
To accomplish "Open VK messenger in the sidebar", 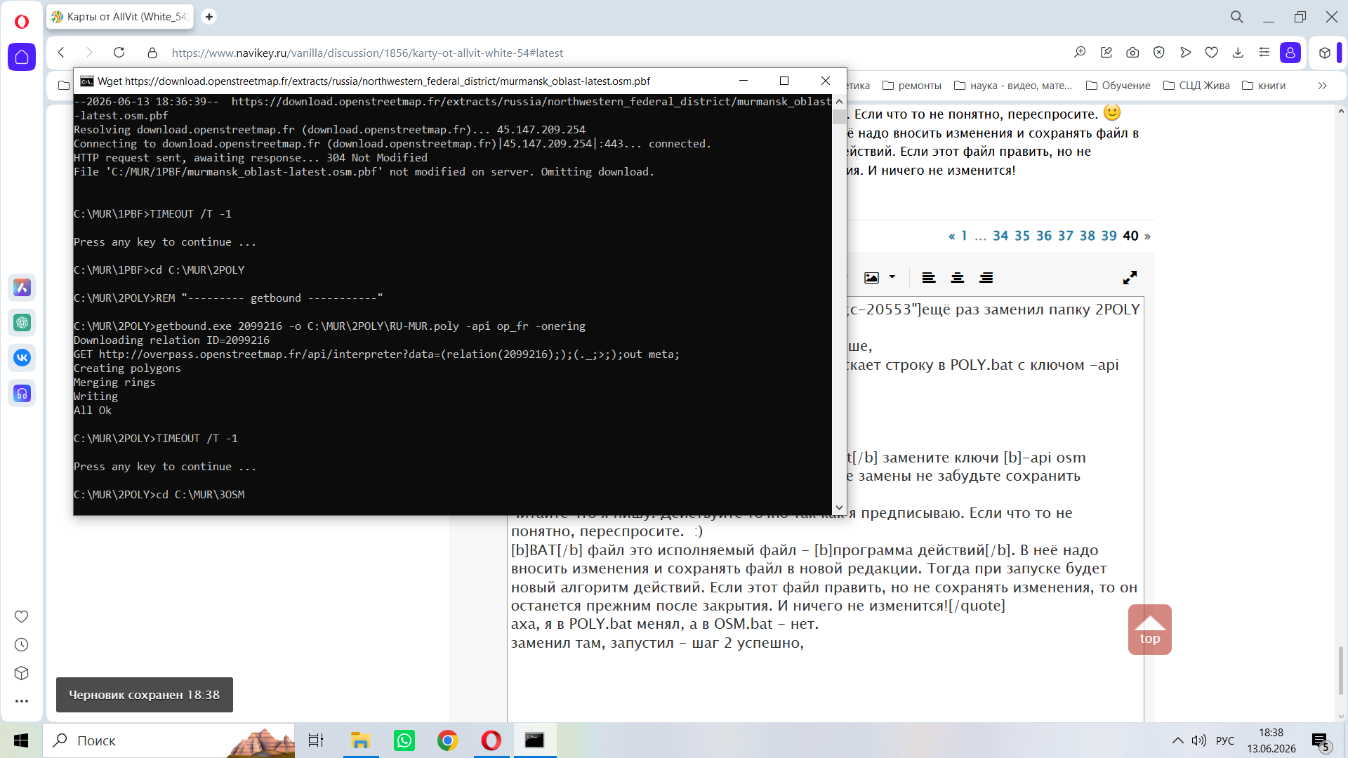I will click(x=22, y=358).
